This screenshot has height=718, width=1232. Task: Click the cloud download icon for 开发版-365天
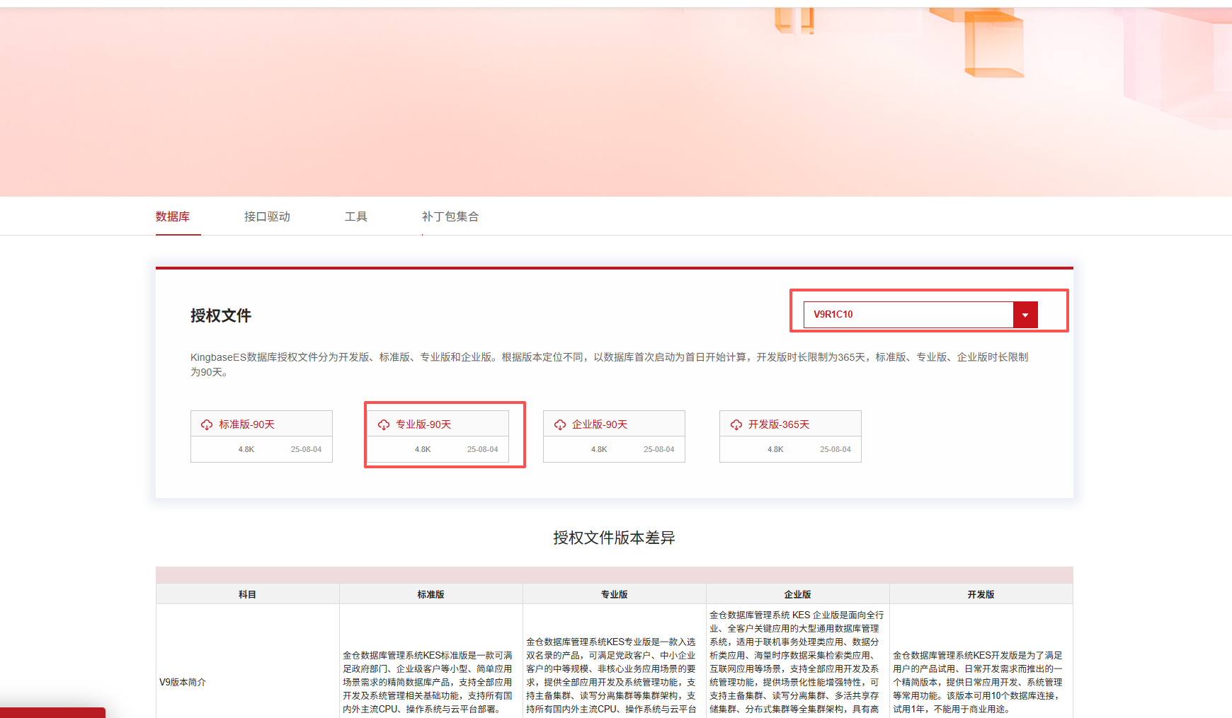tap(736, 424)
